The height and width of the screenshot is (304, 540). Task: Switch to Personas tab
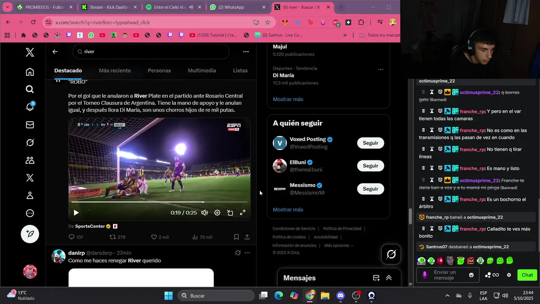click(159, 71)
